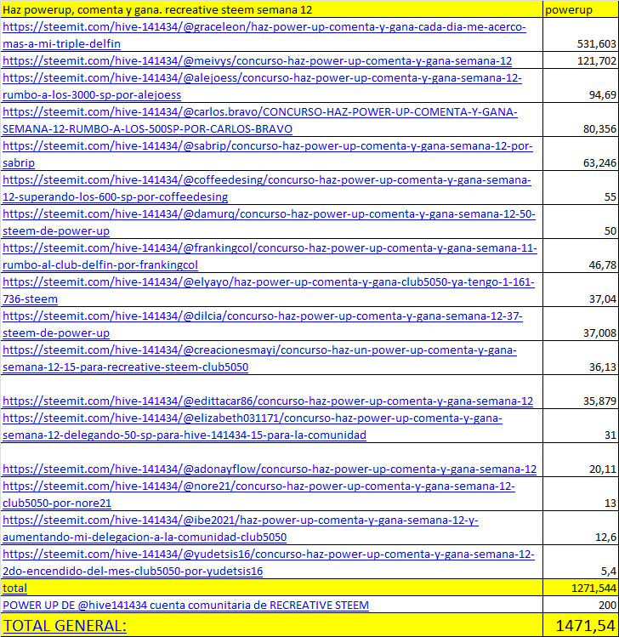The width and height of the screenshot is (619, 637).
Task: Click the 'total' row label
Action: (x=14, y=589)
